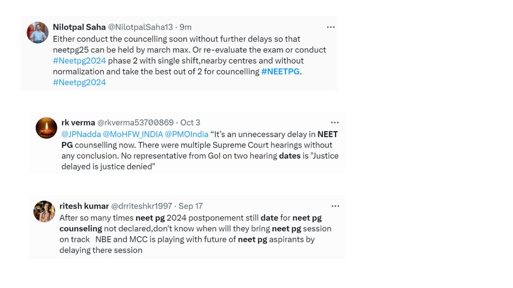Open rk verma's tweet via the Oct 3 timestamp
This screenshot has height=288, width=513.
pos(190,122)
